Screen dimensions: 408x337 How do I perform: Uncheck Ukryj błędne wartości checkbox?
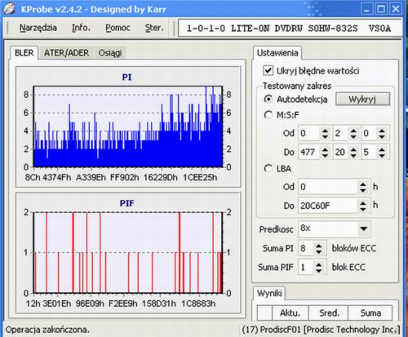(x=268, y=71)
